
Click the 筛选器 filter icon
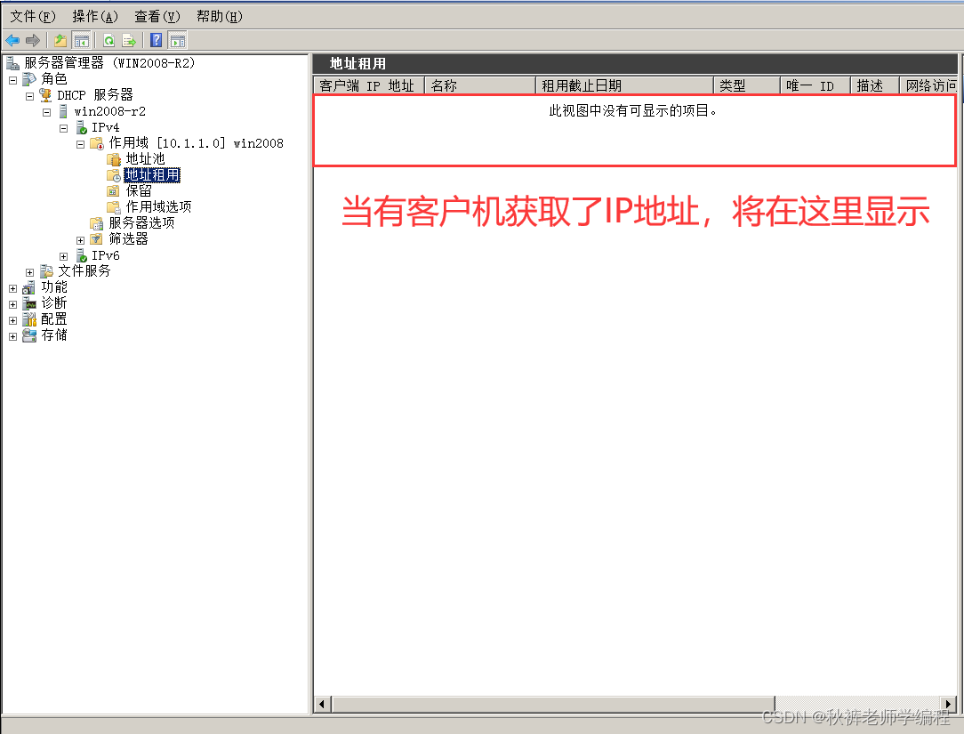click(x=97, y=239)
